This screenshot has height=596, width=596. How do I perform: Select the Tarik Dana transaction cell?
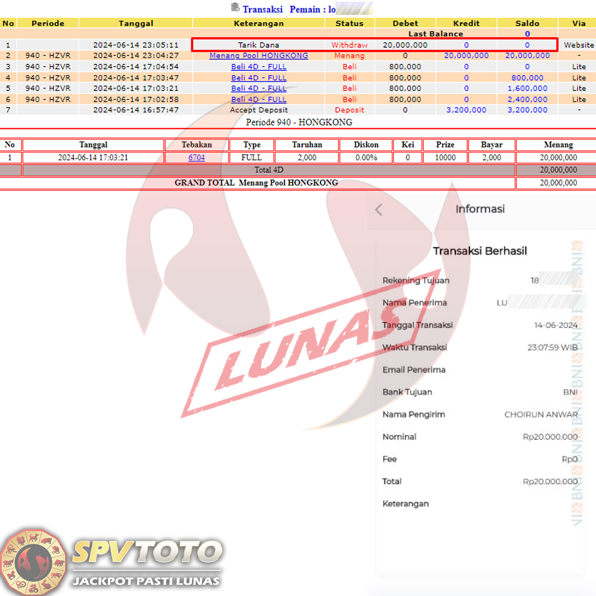(x=259, y=45)
